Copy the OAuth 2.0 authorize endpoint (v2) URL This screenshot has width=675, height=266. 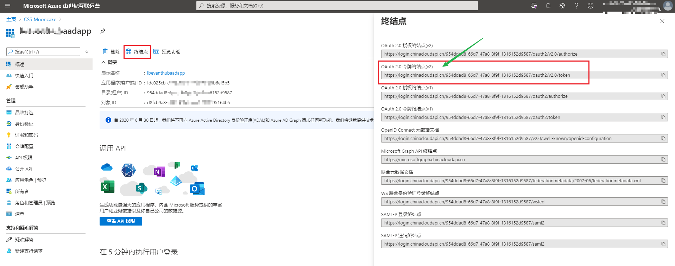[663, 54]
